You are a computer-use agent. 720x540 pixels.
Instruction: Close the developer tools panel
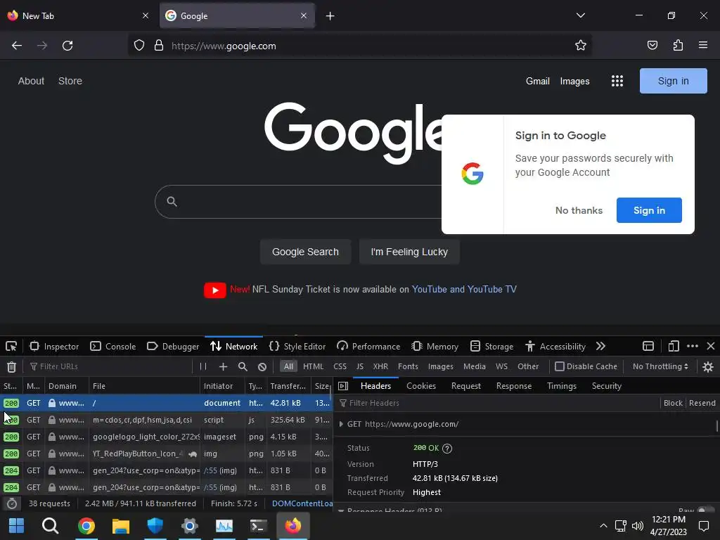[x=711, y=346]
